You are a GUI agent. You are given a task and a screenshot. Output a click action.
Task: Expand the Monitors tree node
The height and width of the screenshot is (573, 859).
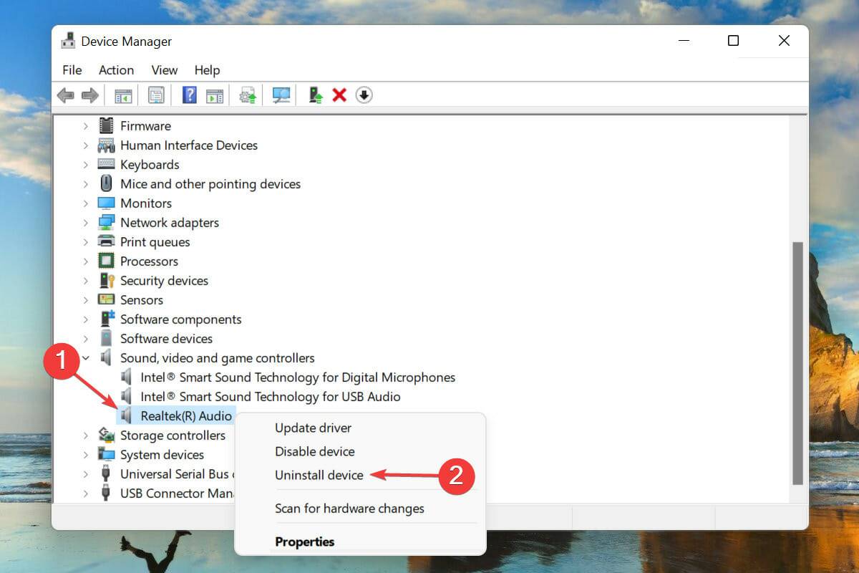tap(87, 203)
